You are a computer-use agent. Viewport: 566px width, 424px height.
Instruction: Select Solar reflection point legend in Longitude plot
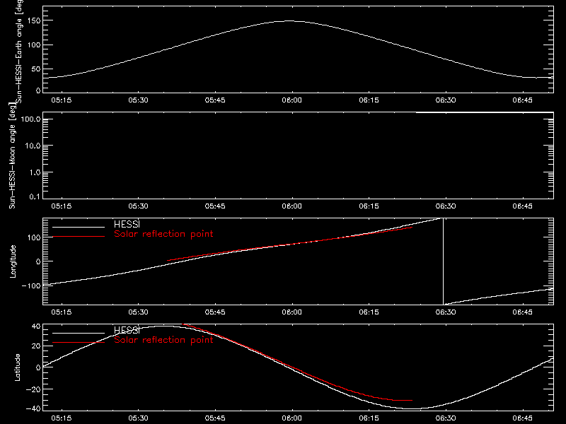coord(163,234)
